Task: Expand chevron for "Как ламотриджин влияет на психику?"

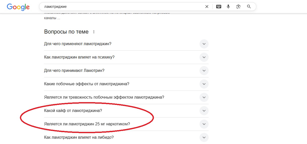Action: click(204, 57)
